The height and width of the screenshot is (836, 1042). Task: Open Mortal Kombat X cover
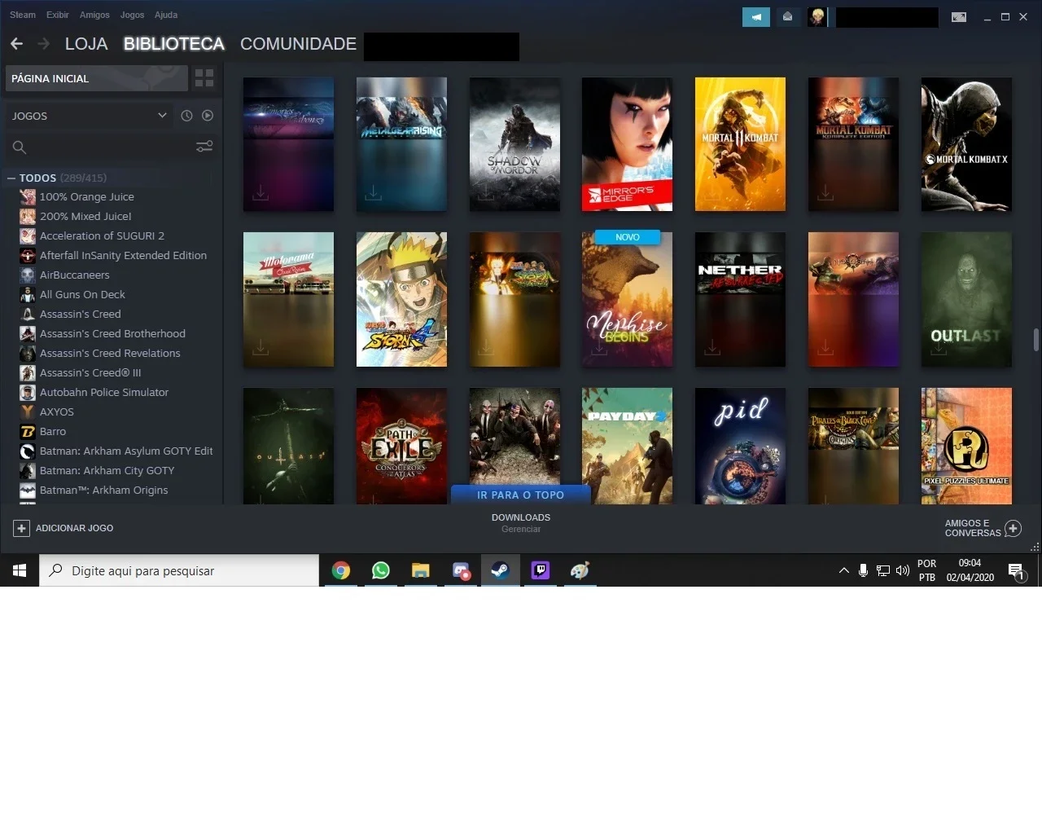[x=966, y=144]
